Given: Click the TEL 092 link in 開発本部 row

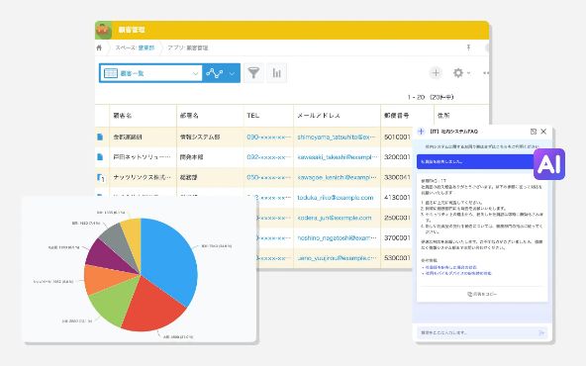Looking at the screenshot, I should (x=268, y=157).
